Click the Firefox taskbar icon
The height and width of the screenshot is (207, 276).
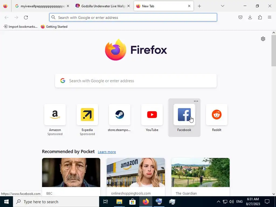click(x=146, y=202)
